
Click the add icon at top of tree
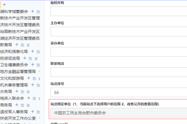(x=4, y=5)
